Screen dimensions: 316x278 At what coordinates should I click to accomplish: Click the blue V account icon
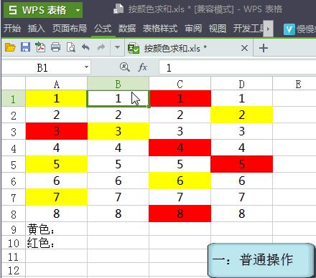(x=289, y=29)
